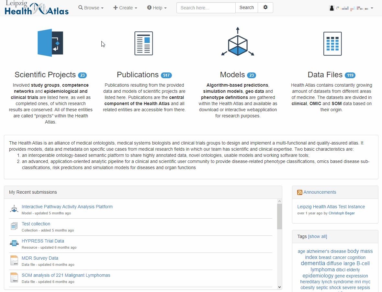Click the Announcements RSS feed icon
382x292 pixels.
[299, 192]
